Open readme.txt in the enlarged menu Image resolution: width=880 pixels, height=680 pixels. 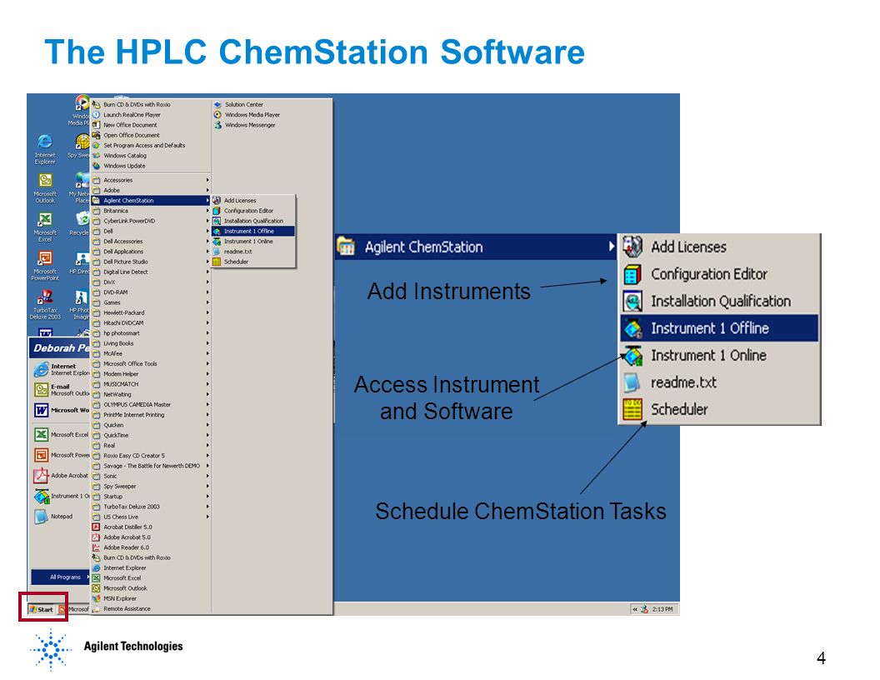point(719,382)
